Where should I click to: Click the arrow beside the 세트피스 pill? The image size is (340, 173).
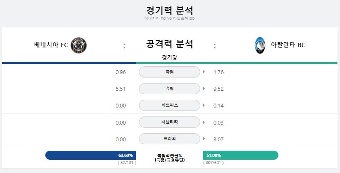coord(204,105)
